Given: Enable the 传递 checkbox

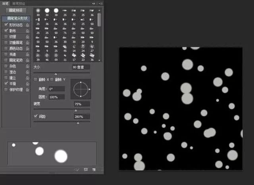Looking at the screenshot, I should pyautogui.click(x=6, y=54).
